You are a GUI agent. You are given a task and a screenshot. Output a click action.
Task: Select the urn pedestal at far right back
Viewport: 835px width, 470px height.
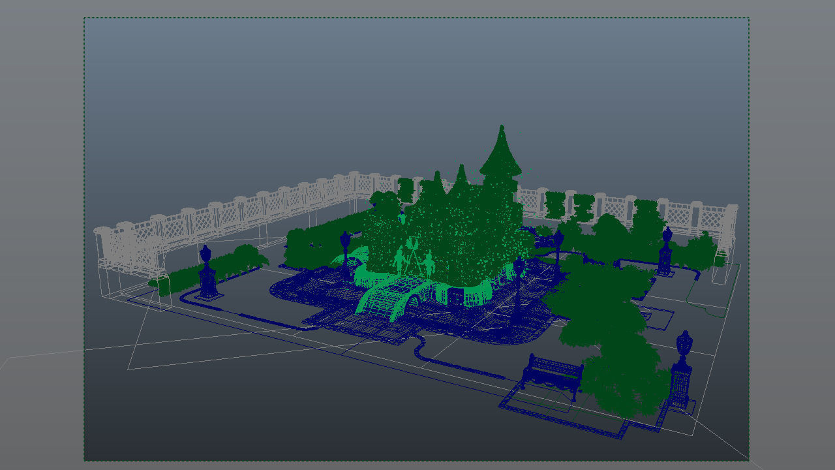coord(665,251)
